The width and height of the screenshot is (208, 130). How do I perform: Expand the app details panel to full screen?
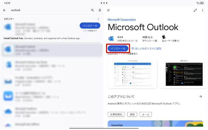coord(195,10)
